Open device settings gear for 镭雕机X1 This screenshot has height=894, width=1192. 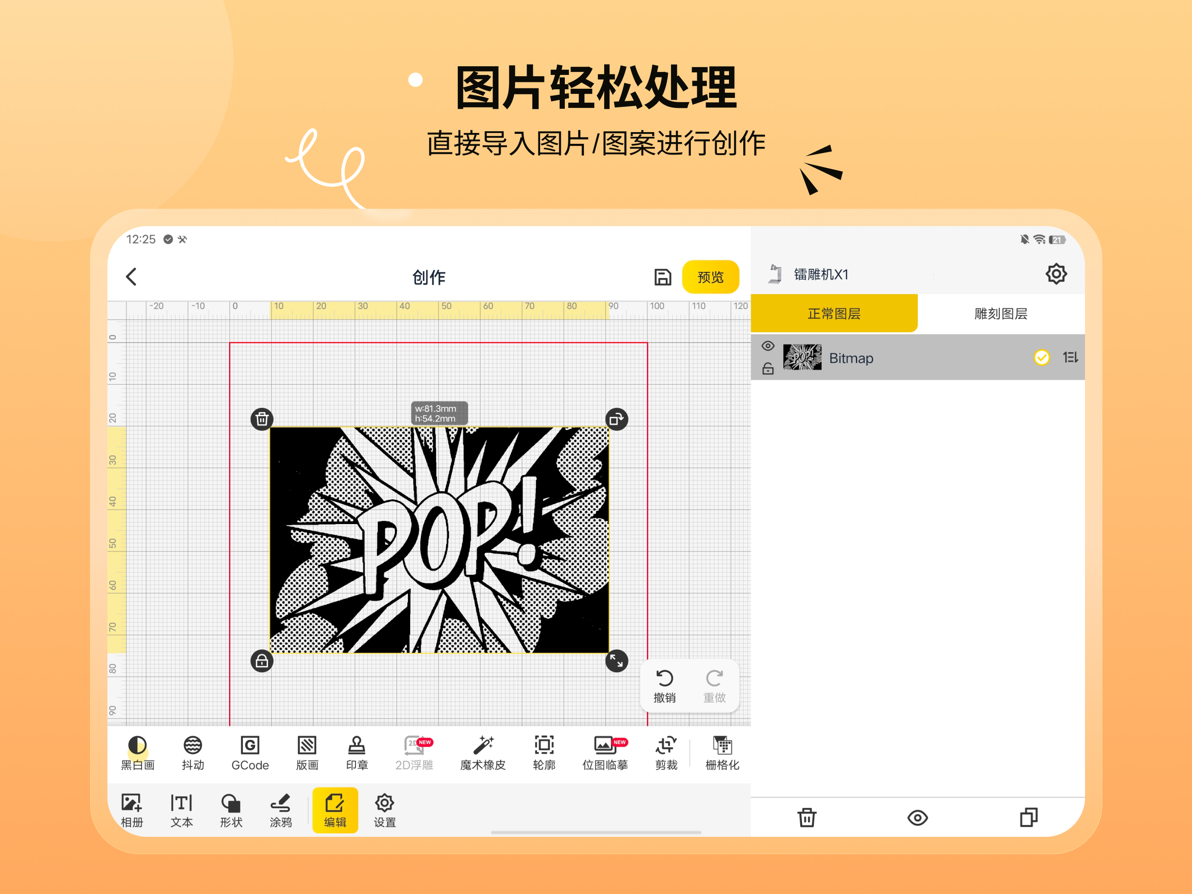point(1056,274)
